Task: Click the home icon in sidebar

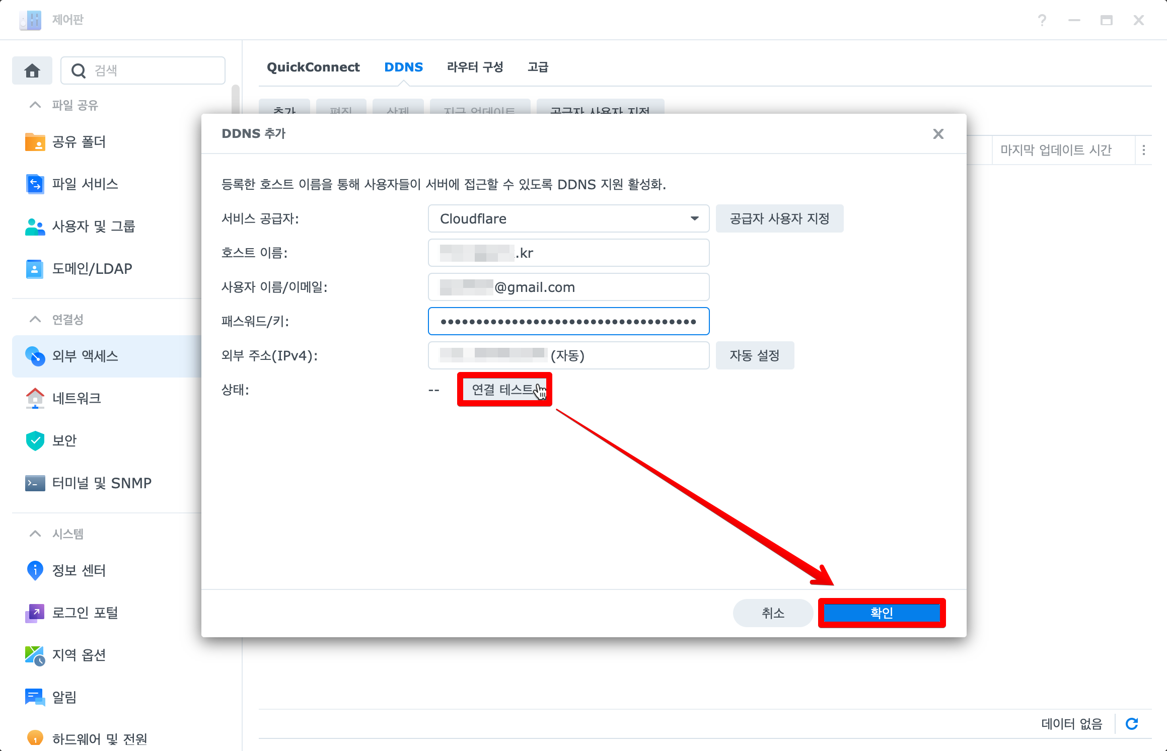Action: point(32,70)
